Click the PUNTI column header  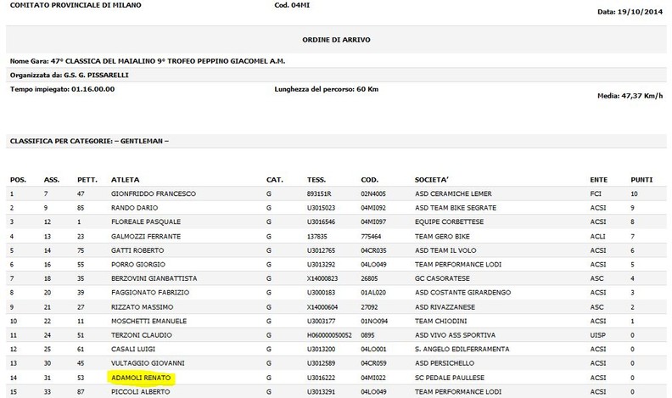(641, 180)
